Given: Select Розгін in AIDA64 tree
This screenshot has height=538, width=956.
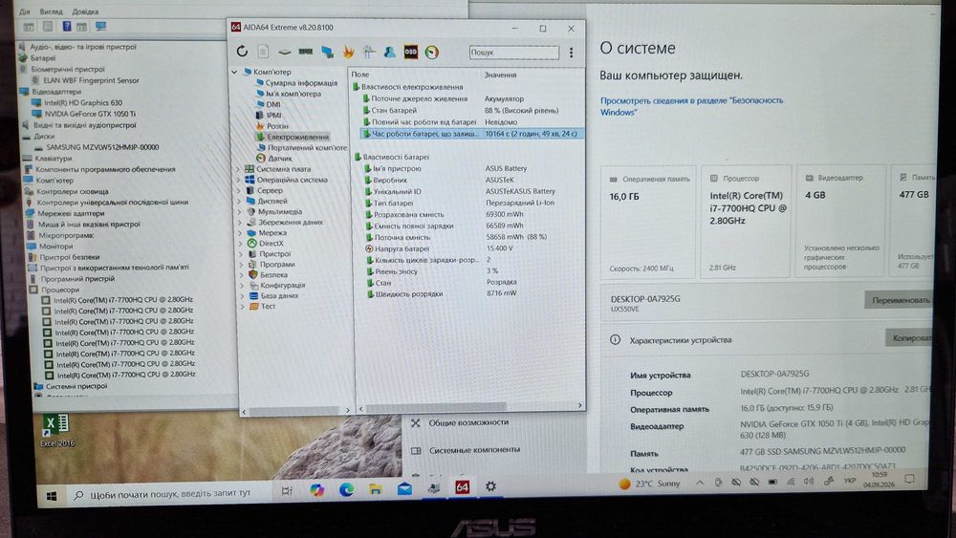Looking at the screenshot, I should coord(277,126).
